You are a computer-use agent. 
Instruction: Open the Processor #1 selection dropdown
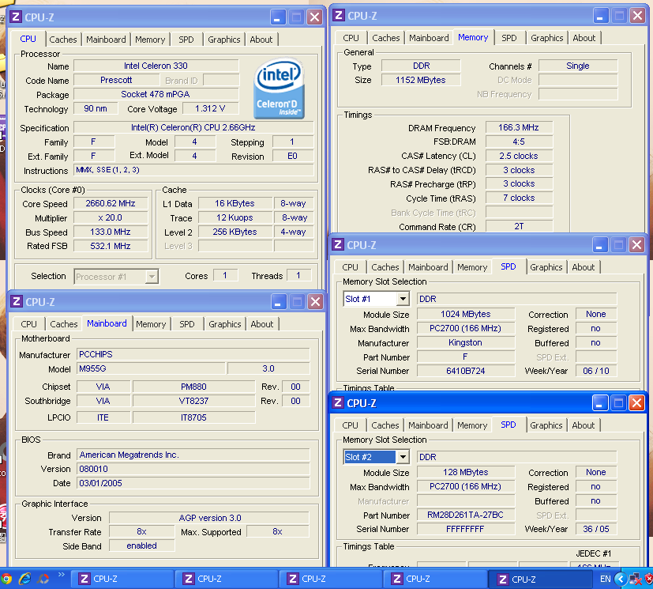(152, 277)
